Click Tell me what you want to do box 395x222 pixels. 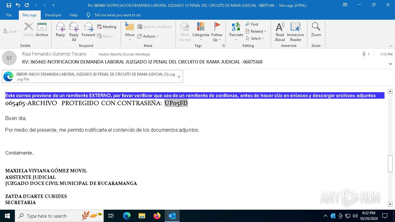(x=117, y=15)
